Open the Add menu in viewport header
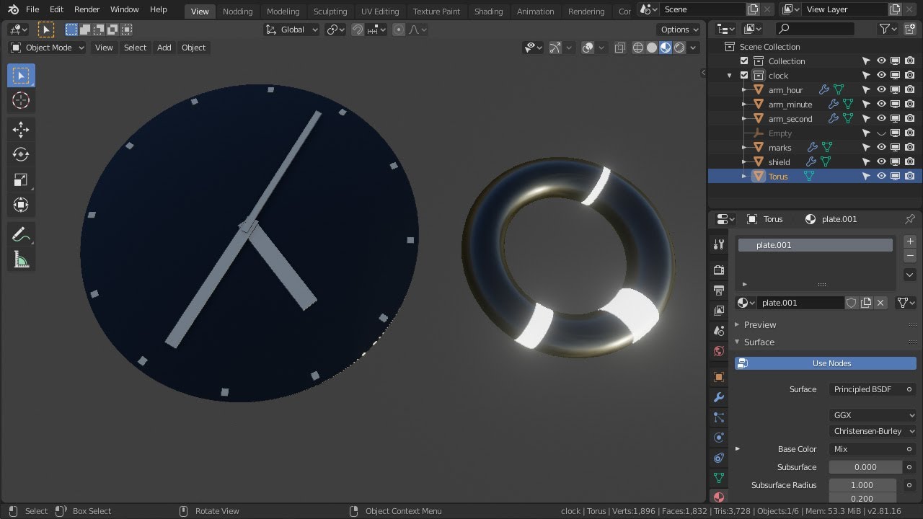 [164, 48]
